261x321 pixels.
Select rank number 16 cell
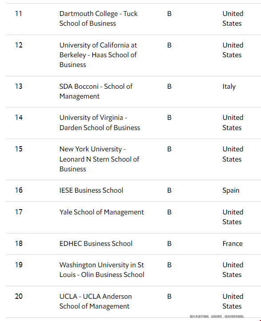19,190
